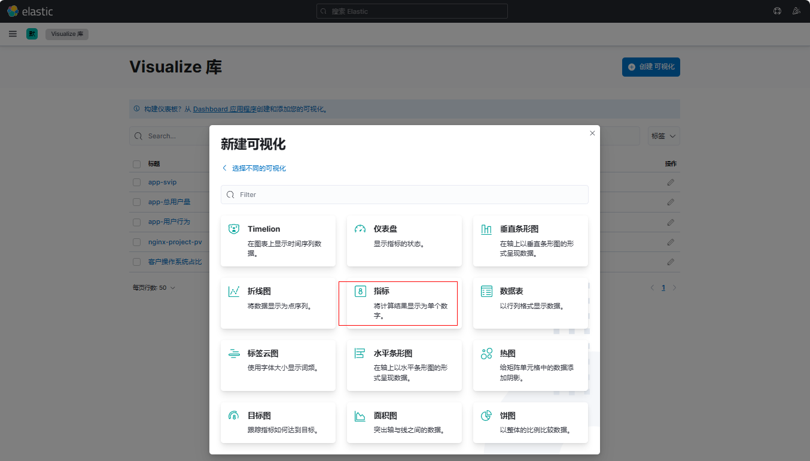Expand the 每页行数 50 rows selector
Image resolution: width=810 pixels, height=461 pixels.
[x=154, y=288]
